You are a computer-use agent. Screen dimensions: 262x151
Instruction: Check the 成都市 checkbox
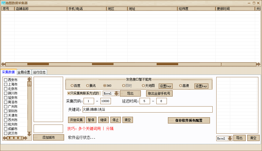tap(6, 129)
